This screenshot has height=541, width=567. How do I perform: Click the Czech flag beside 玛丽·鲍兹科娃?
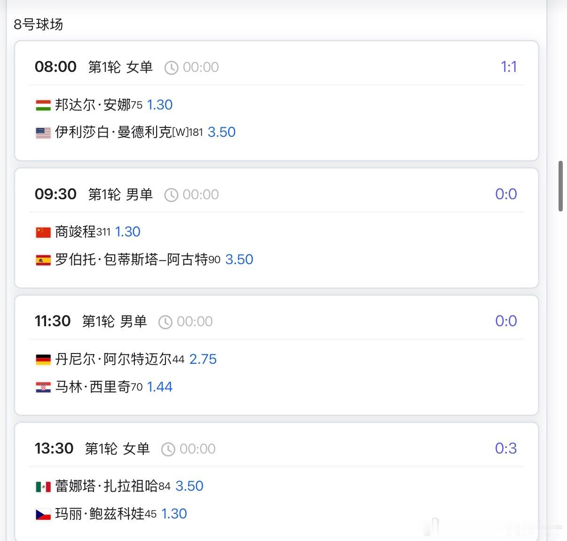[x=43, y=514]
